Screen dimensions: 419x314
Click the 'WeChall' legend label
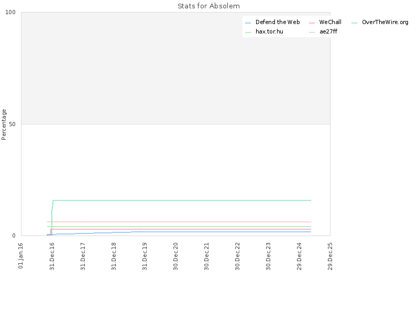[330, 22]
